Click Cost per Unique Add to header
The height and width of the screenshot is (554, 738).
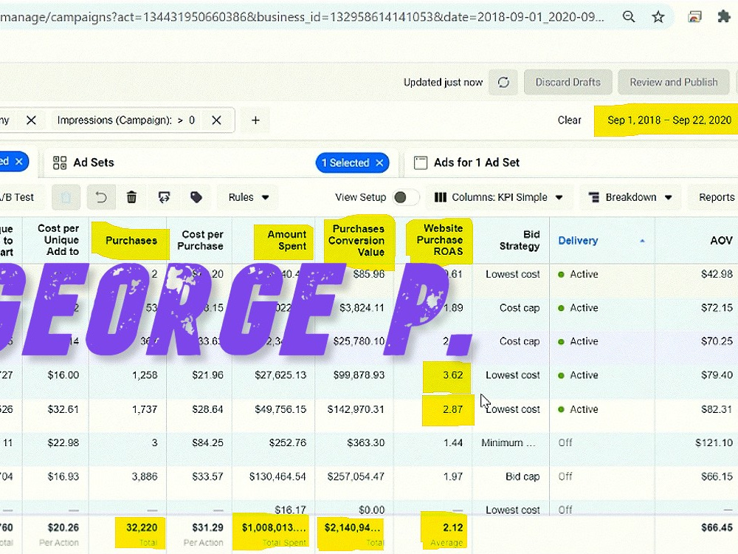tap(58, 240)
